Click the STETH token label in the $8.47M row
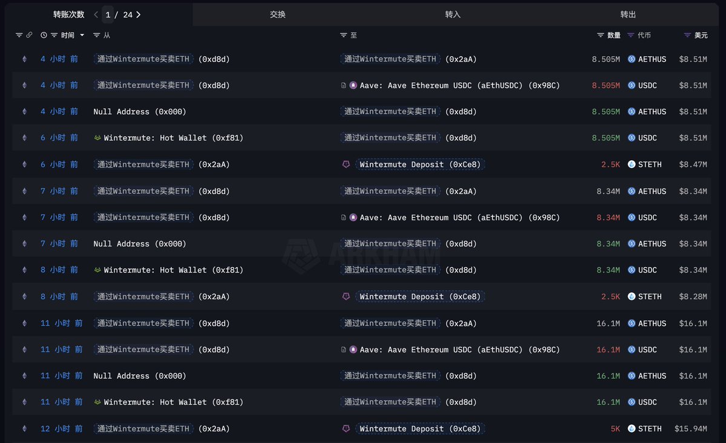Screen dimensions: 726x443 [x=650, y=164]
